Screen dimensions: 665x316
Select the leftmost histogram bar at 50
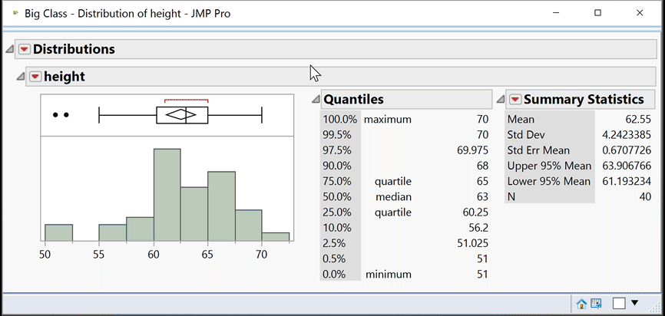point(58,233)
